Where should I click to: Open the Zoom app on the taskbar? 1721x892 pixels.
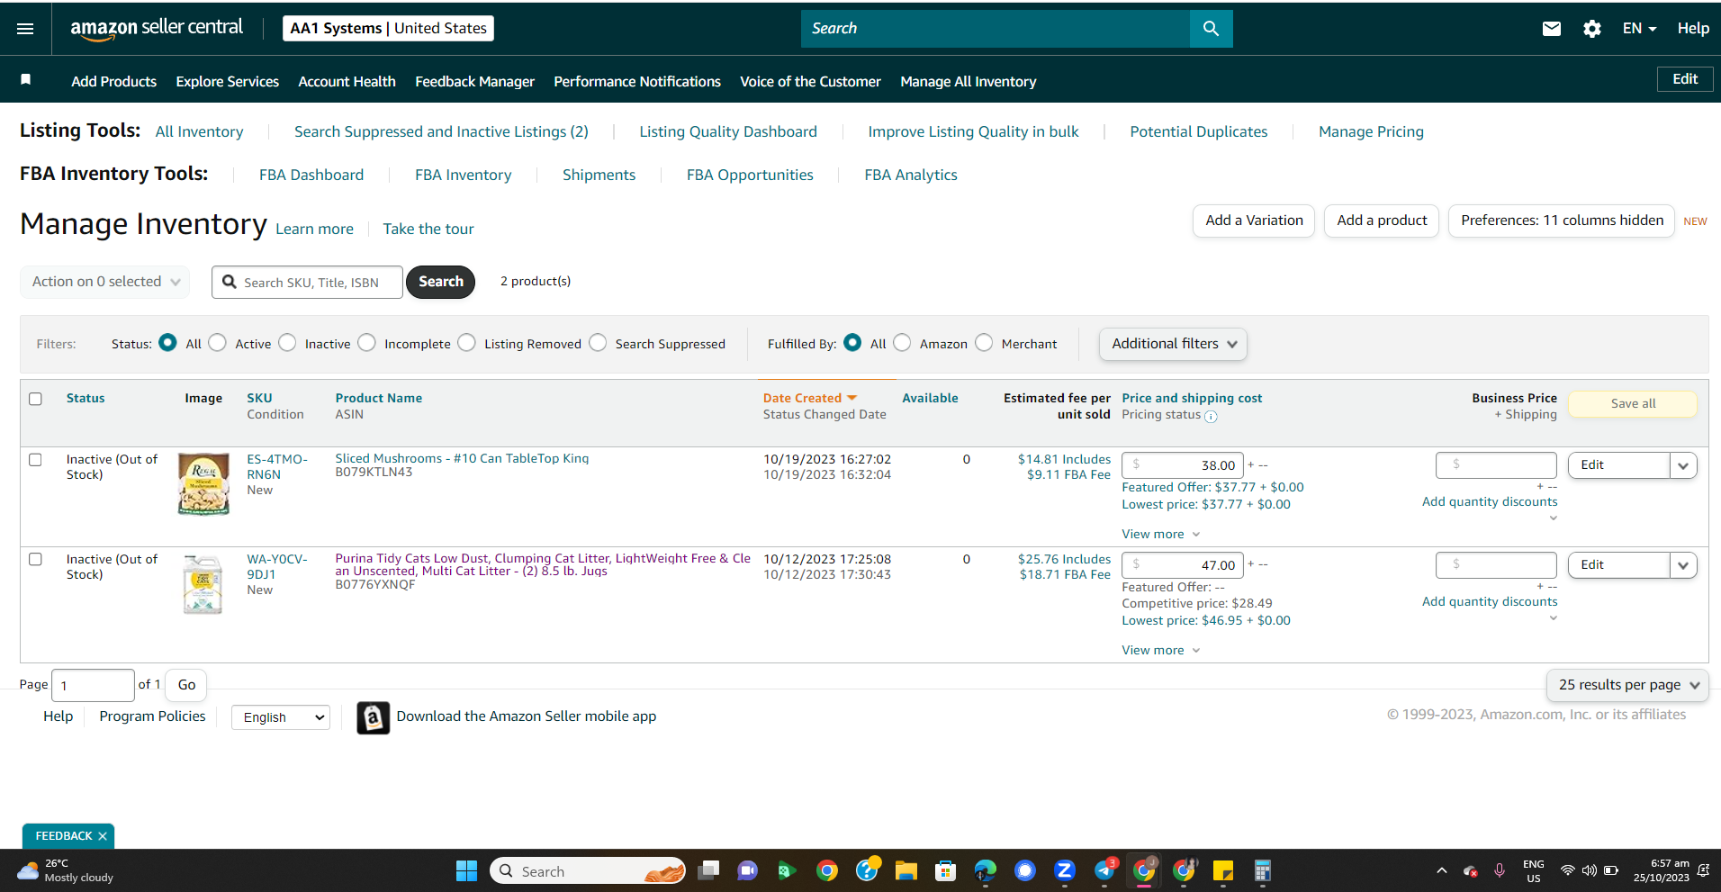(x=1064, y=870)
